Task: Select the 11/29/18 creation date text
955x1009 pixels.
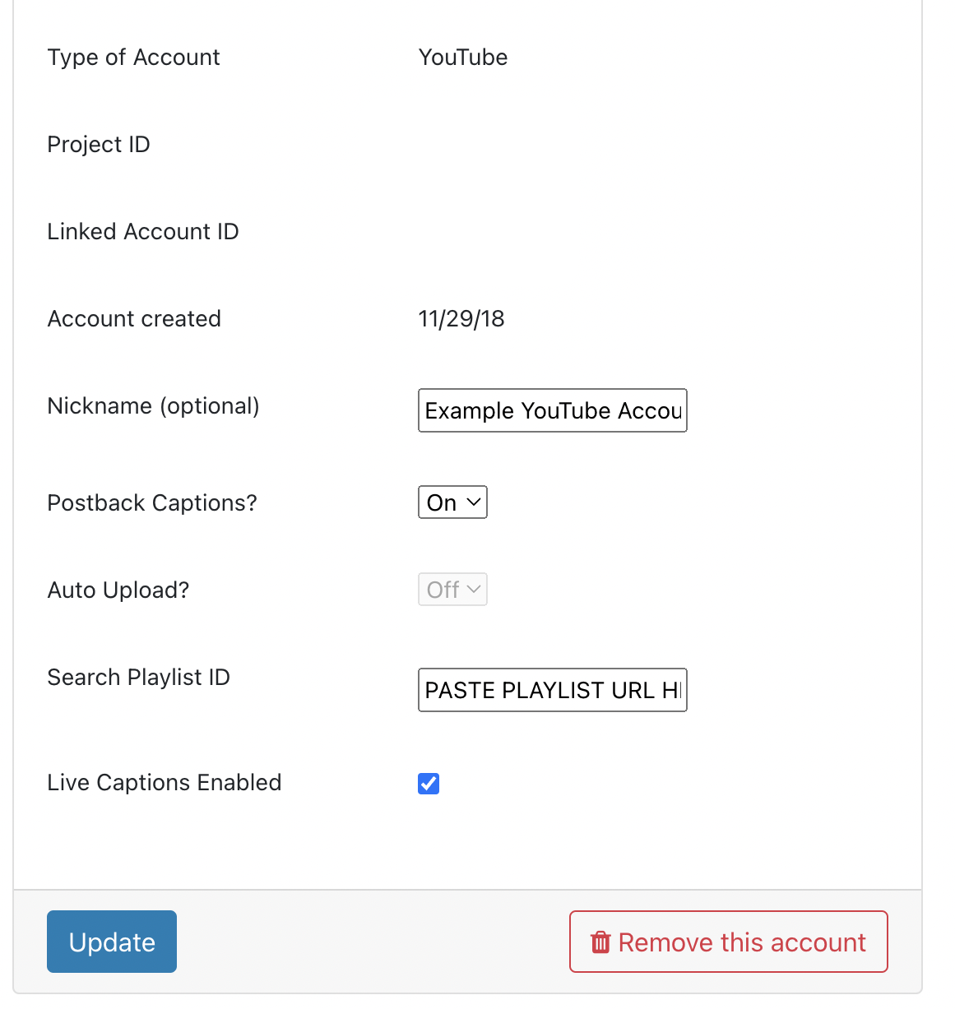Action: point(461,318)
